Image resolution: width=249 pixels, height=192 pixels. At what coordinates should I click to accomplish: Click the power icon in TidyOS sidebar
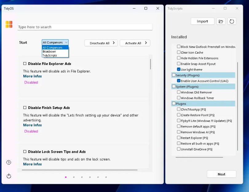click(9, 176)
